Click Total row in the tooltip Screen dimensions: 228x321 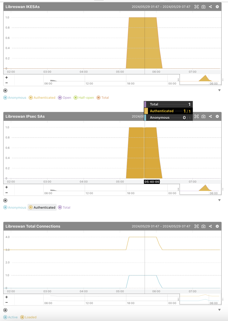tap(168, 104)
